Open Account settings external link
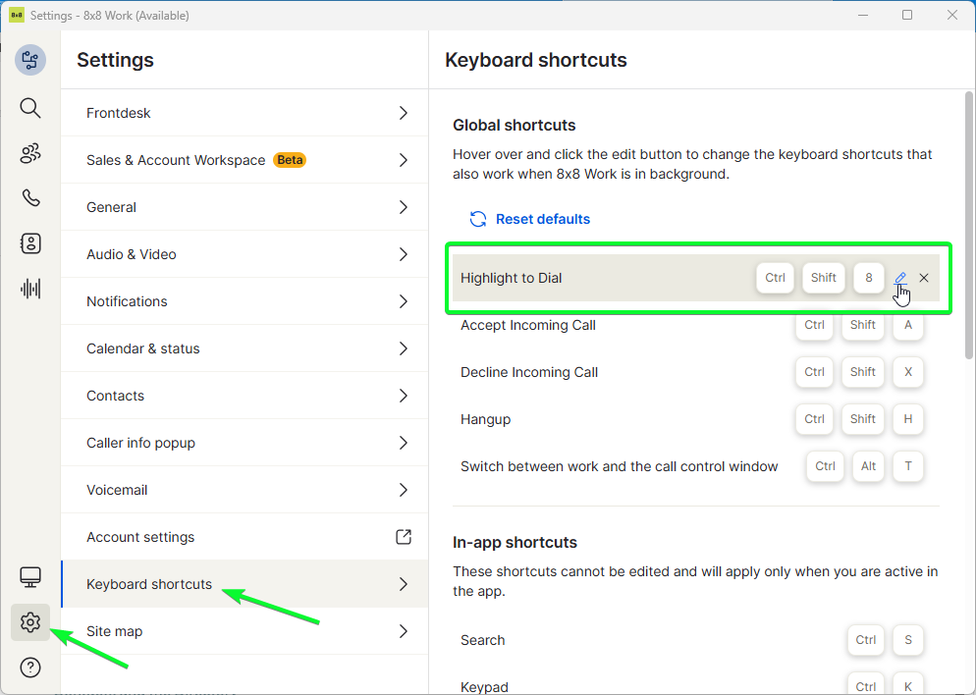The height and width of the screenshot is (695, 976). (x=244, y=537)
